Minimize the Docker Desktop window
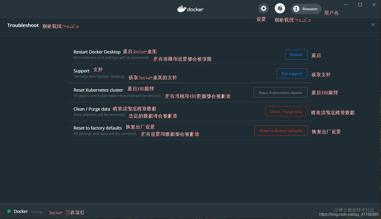The height and width of the screenshot is (219, 381). (346, 5)
